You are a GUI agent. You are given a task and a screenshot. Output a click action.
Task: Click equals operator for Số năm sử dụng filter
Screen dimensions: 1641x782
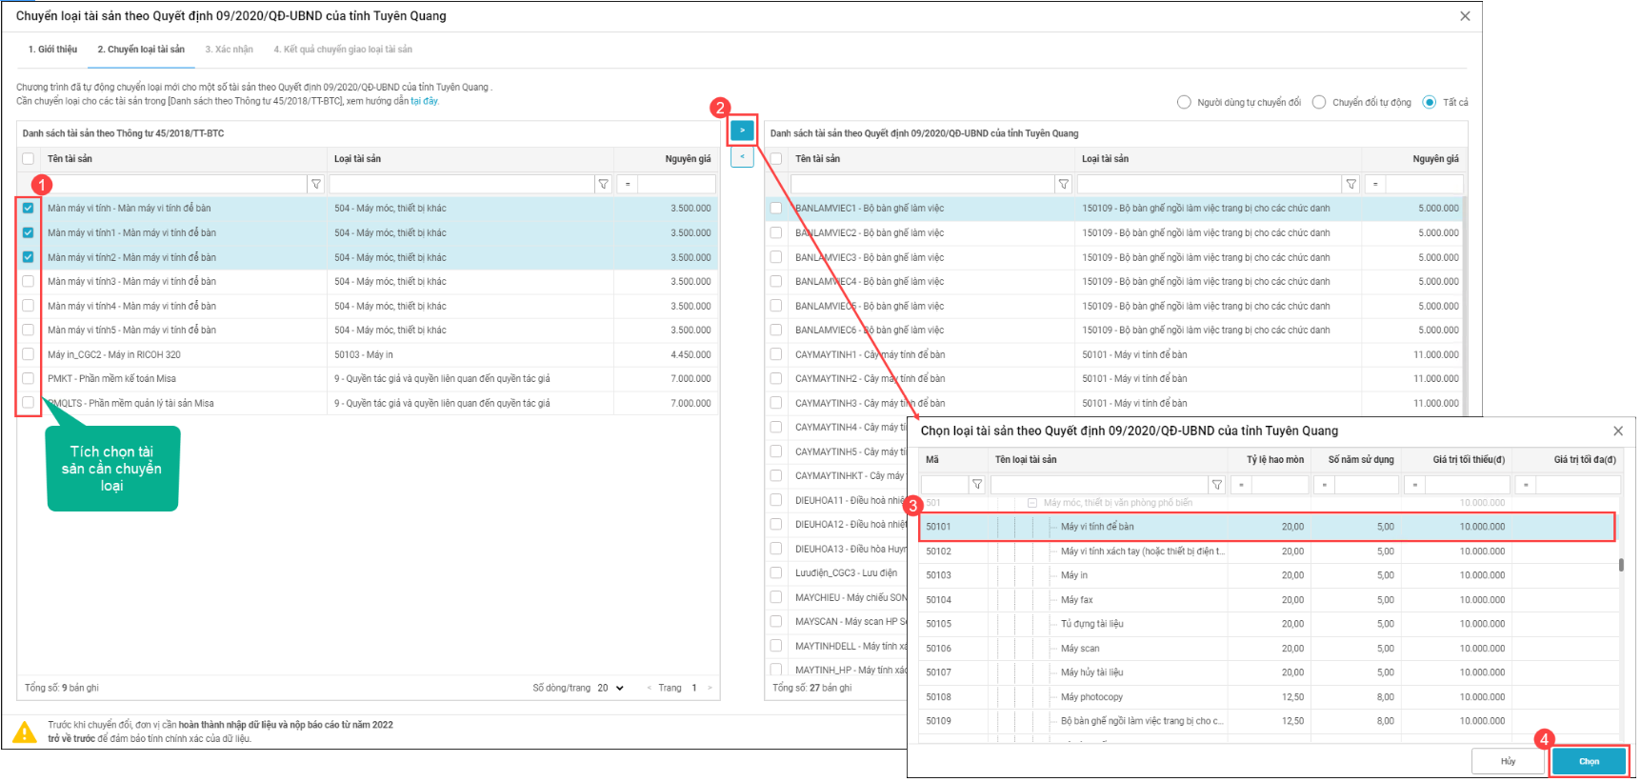1324,485
